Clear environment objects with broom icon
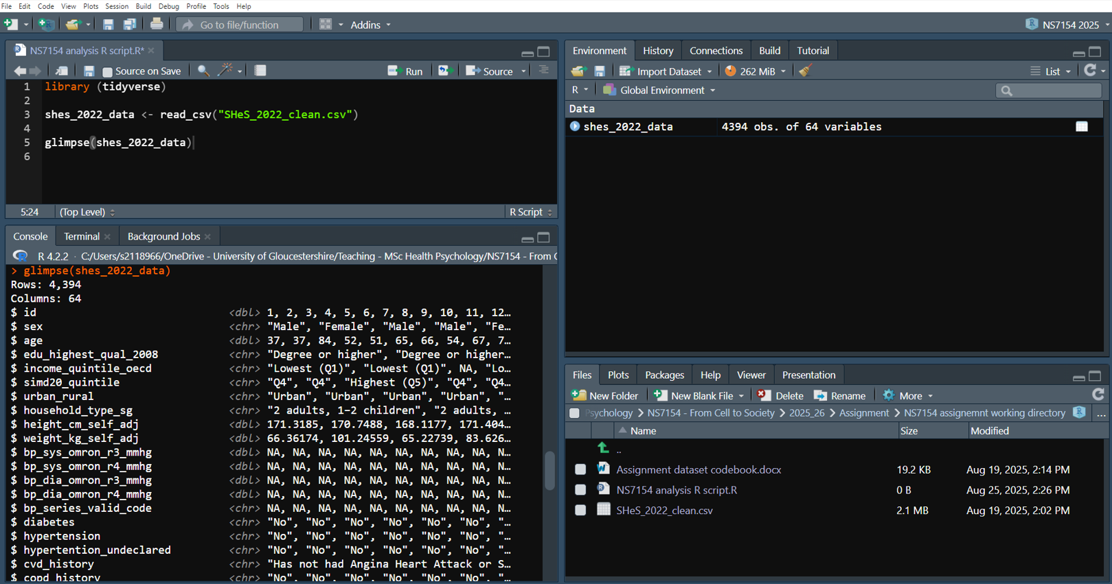1112x584 pixels. 805,71
